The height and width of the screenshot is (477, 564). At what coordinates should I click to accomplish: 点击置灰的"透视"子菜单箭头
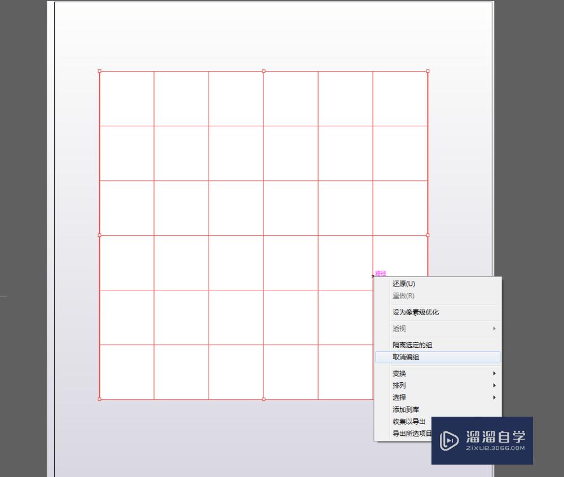pyautogui.click(x=493, y=328)
